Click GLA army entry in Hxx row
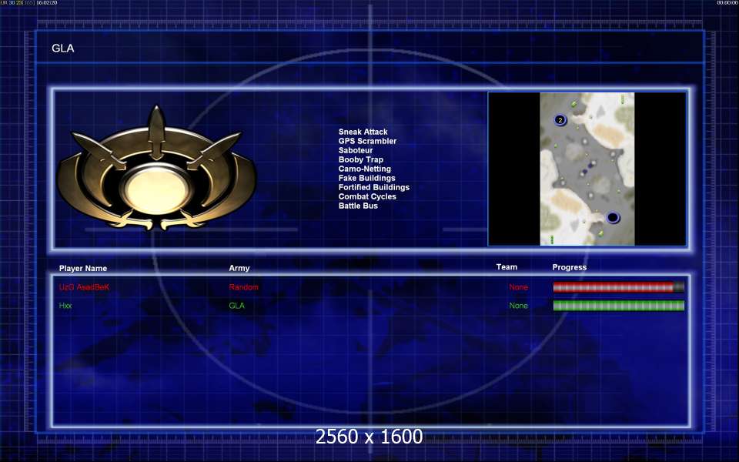739x462 pixels. (236, 306)
